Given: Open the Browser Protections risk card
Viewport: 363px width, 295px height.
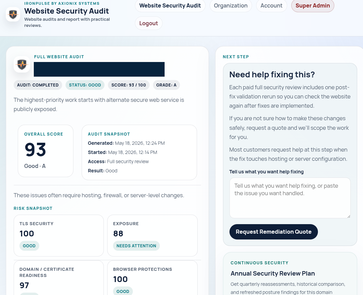Looking at the screenshot, I should [152, 278].
